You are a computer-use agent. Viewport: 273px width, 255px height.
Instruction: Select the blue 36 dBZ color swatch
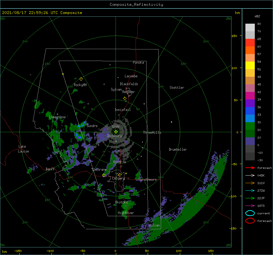pyautogui.click(x=250, y=111)
